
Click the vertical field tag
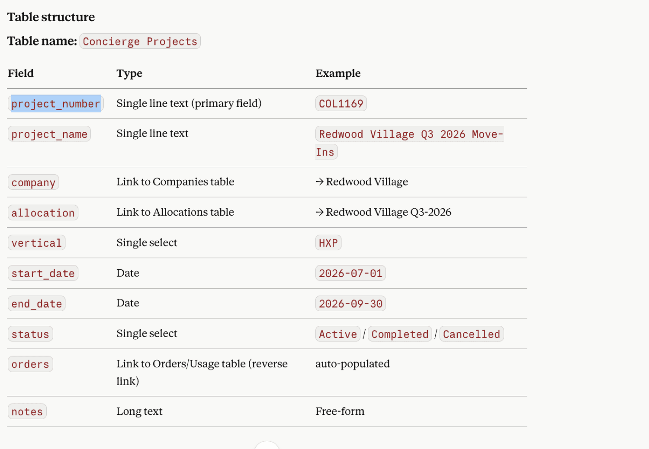(36, 243)
